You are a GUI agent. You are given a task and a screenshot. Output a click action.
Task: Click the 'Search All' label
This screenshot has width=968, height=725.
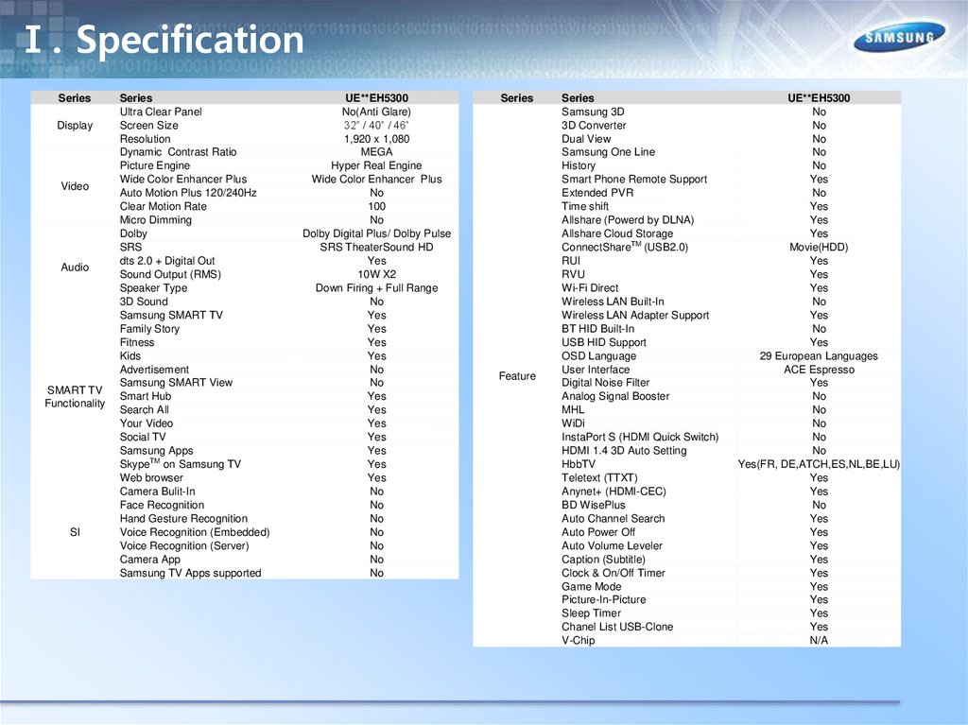(x=144, y=409)
